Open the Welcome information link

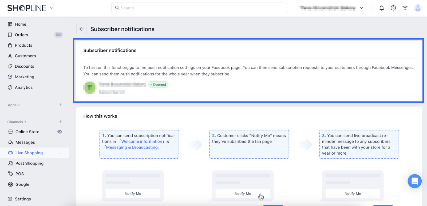click(x=142, y=142)
